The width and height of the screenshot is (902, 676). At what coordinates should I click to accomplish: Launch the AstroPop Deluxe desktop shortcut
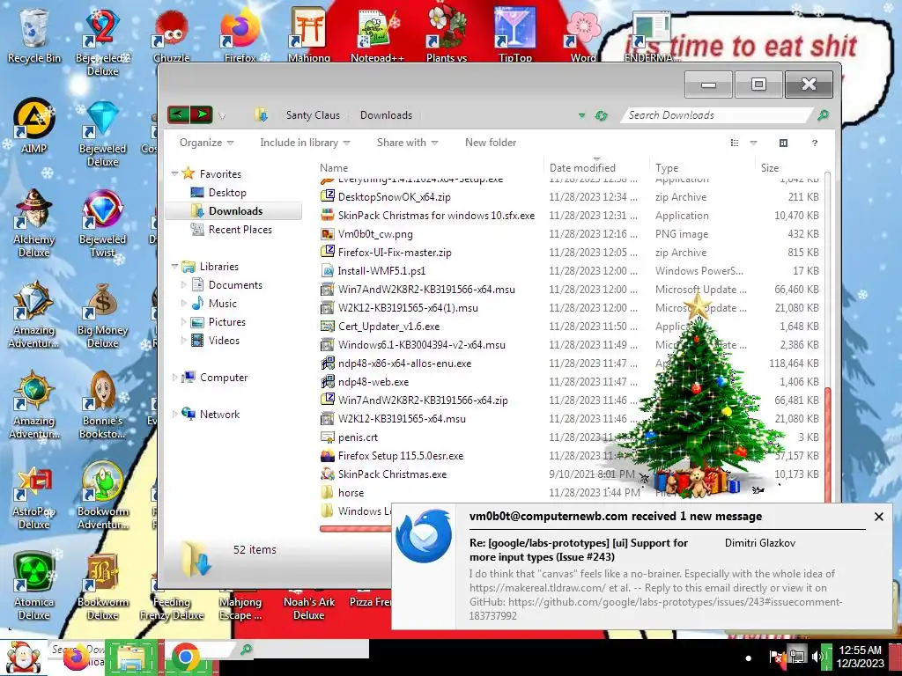[34, 497]
